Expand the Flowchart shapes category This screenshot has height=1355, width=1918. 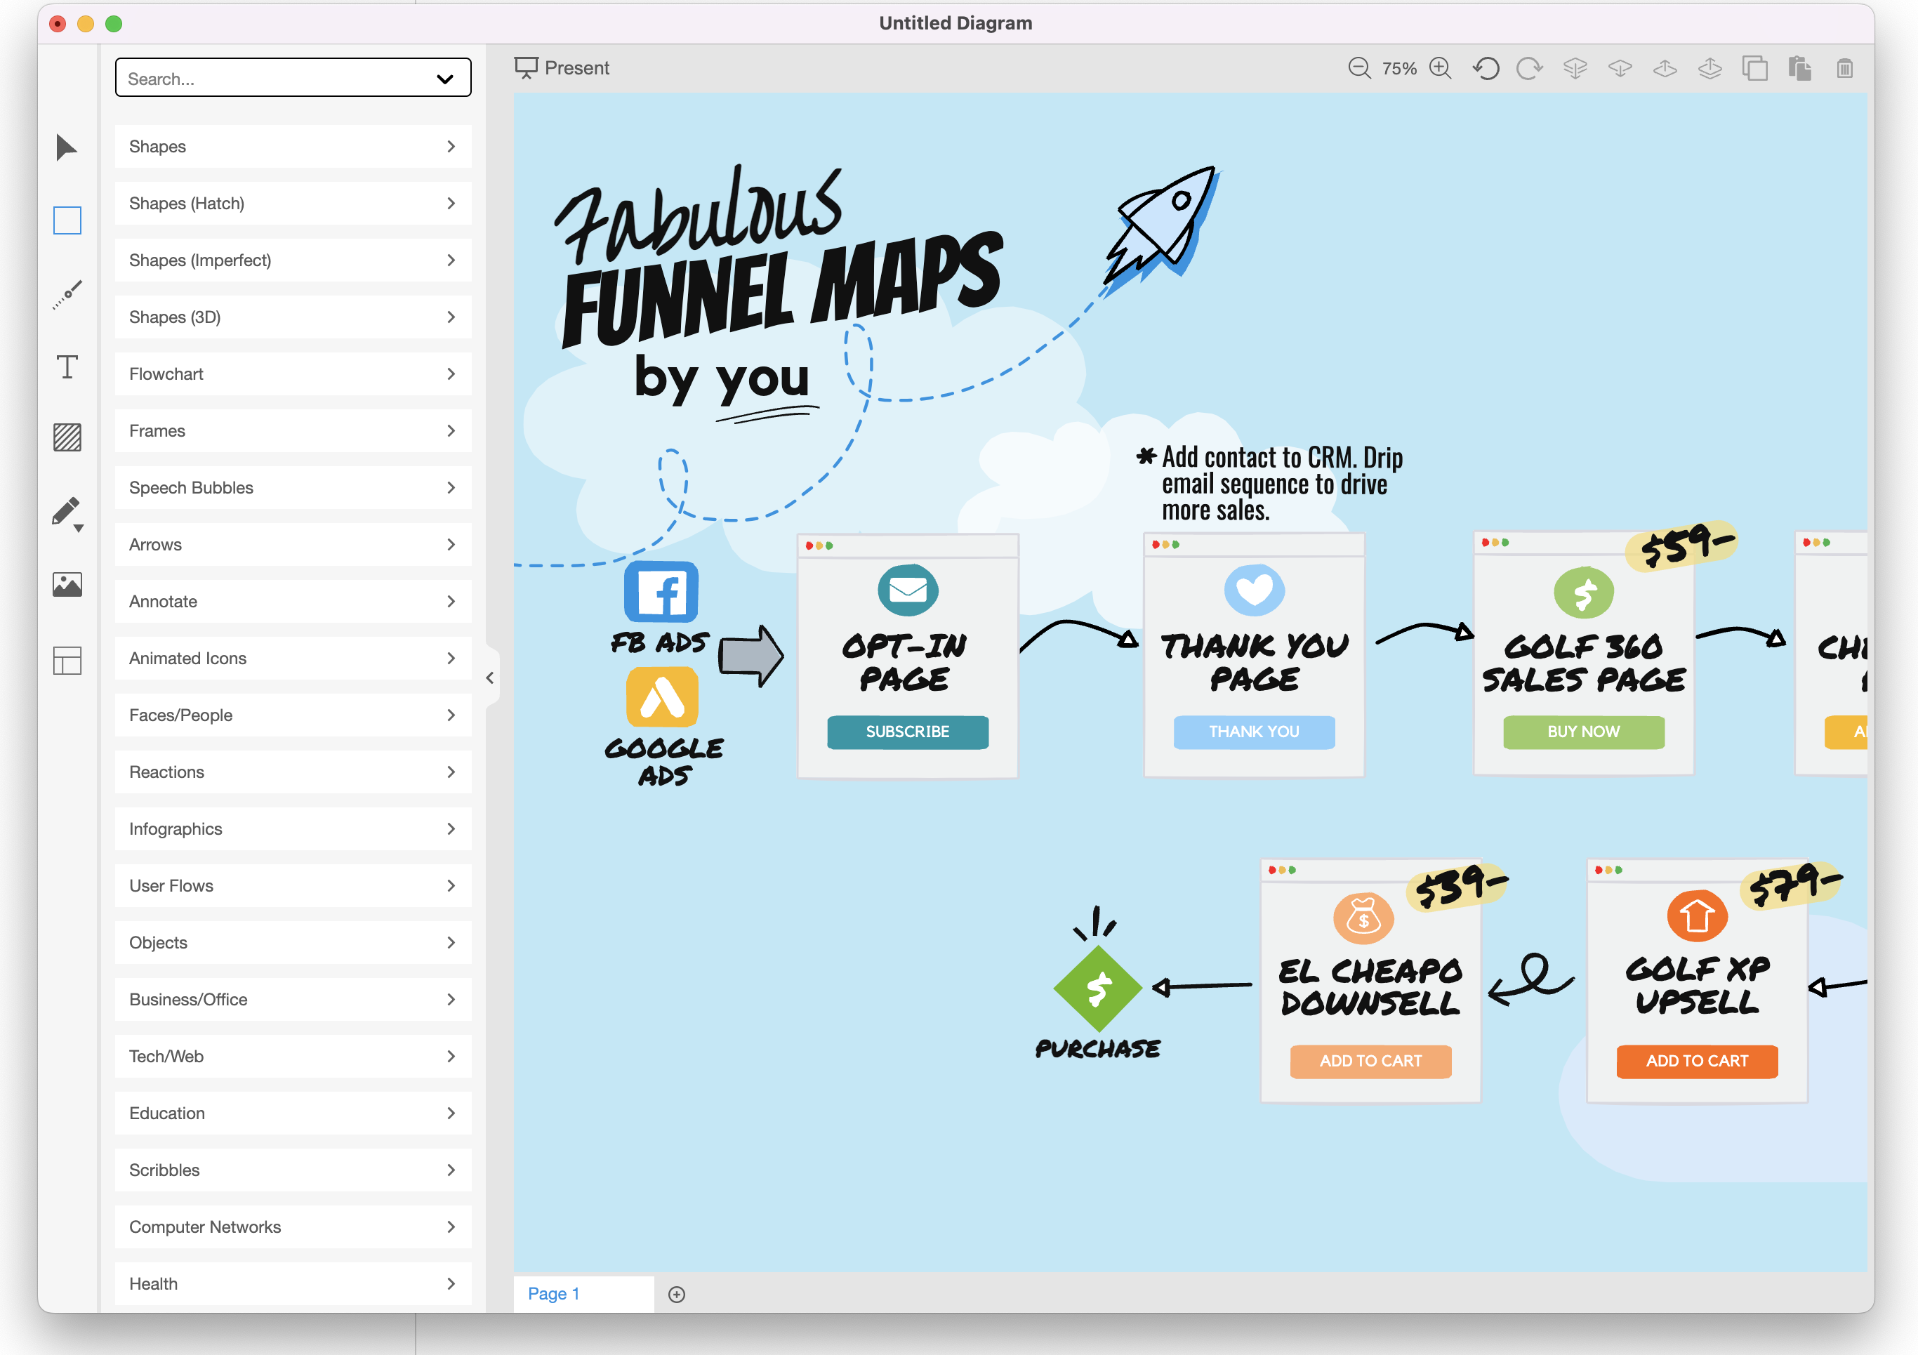pos(292,374)
